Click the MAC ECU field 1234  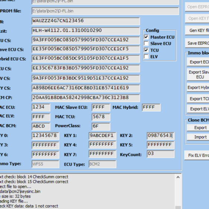click(41, 107)
